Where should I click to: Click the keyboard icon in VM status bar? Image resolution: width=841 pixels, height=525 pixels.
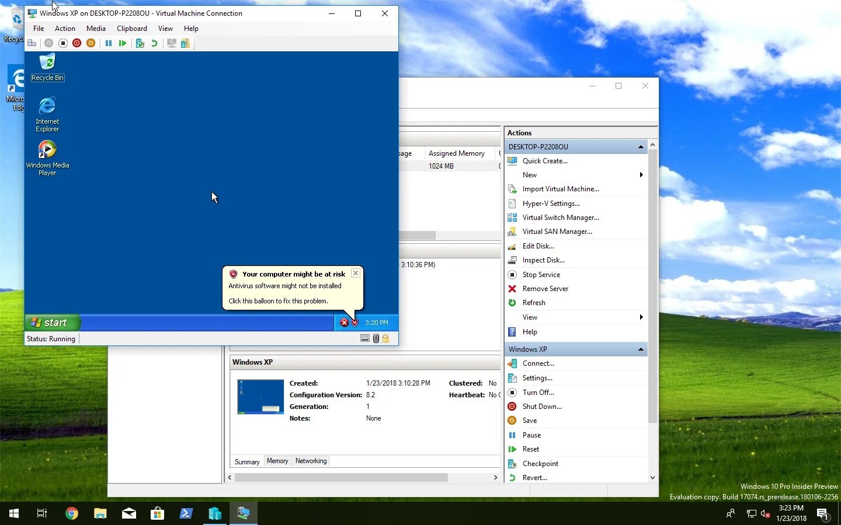[365, 338]
